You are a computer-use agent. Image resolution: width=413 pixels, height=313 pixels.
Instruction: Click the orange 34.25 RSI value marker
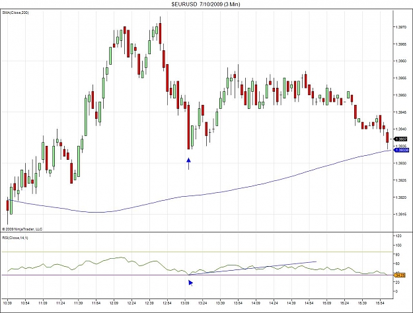coord(399,275)
